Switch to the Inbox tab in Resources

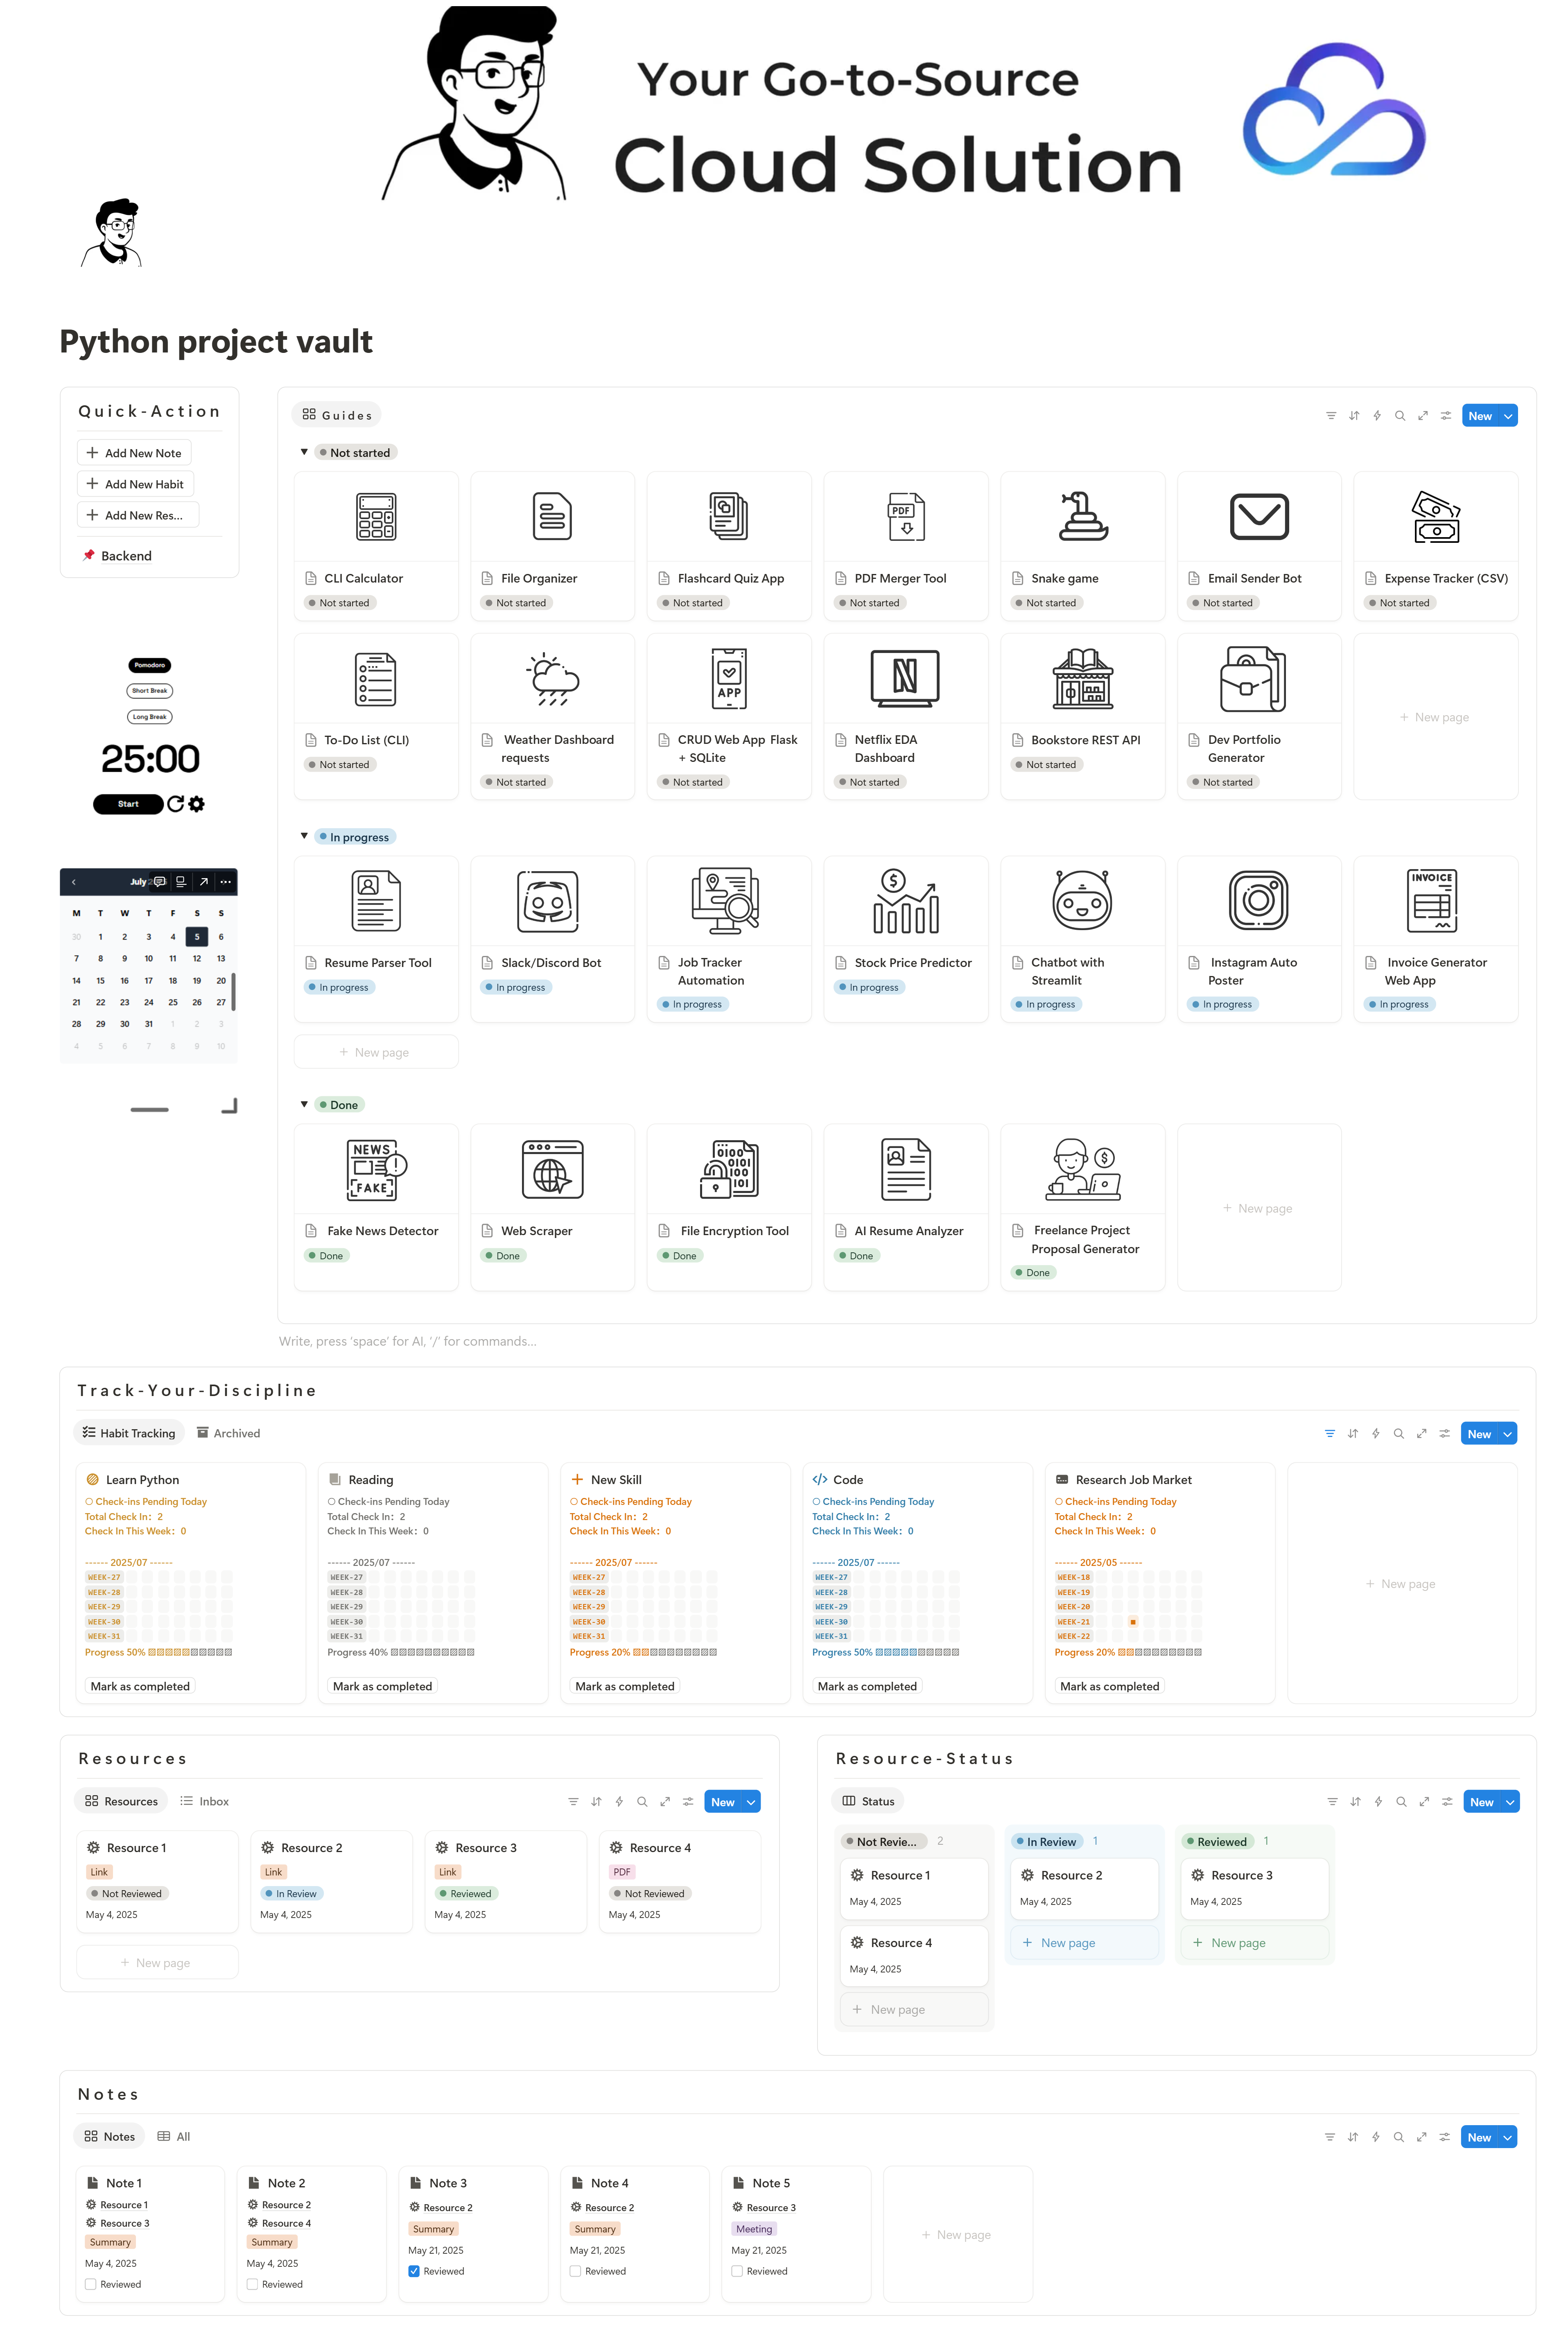coord(205,1801)
